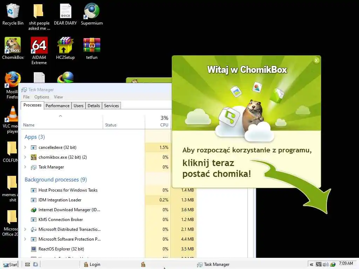Image resolution: width=359 pixels, height=269 pixels.
Task: Expand the Task Manager process entry
Action: (25, 167)
